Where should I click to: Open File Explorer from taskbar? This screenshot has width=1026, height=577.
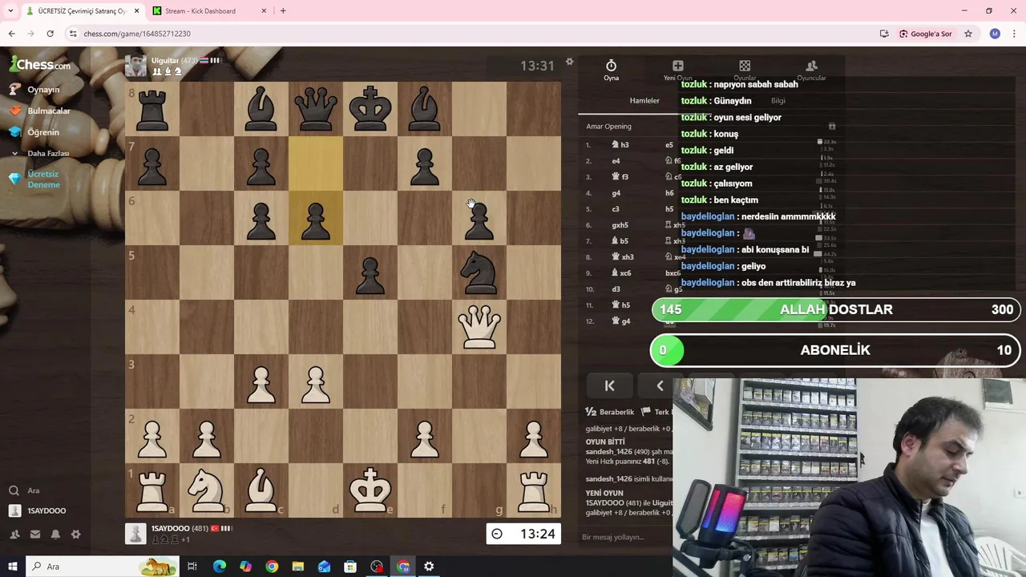[x=298, y=567]
